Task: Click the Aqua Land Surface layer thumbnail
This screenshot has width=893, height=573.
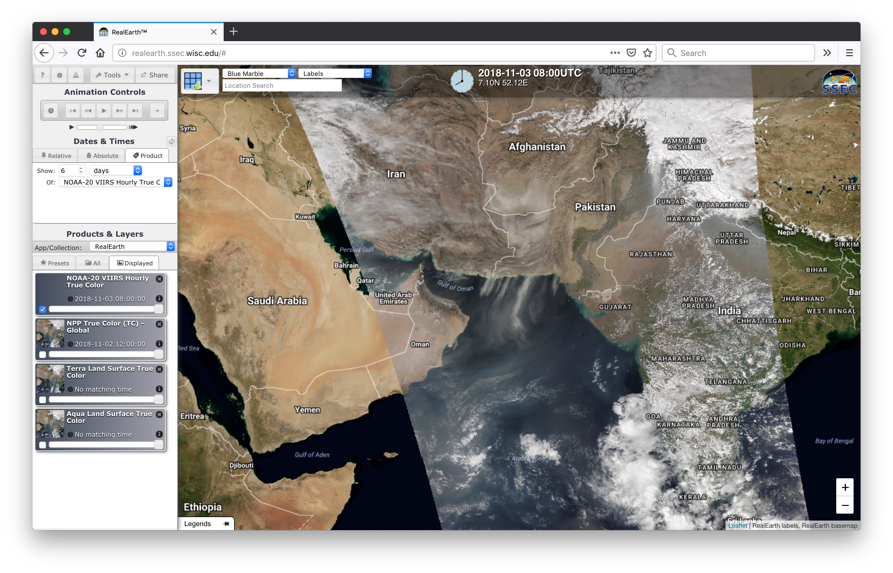Action: [x=50, y=424]
